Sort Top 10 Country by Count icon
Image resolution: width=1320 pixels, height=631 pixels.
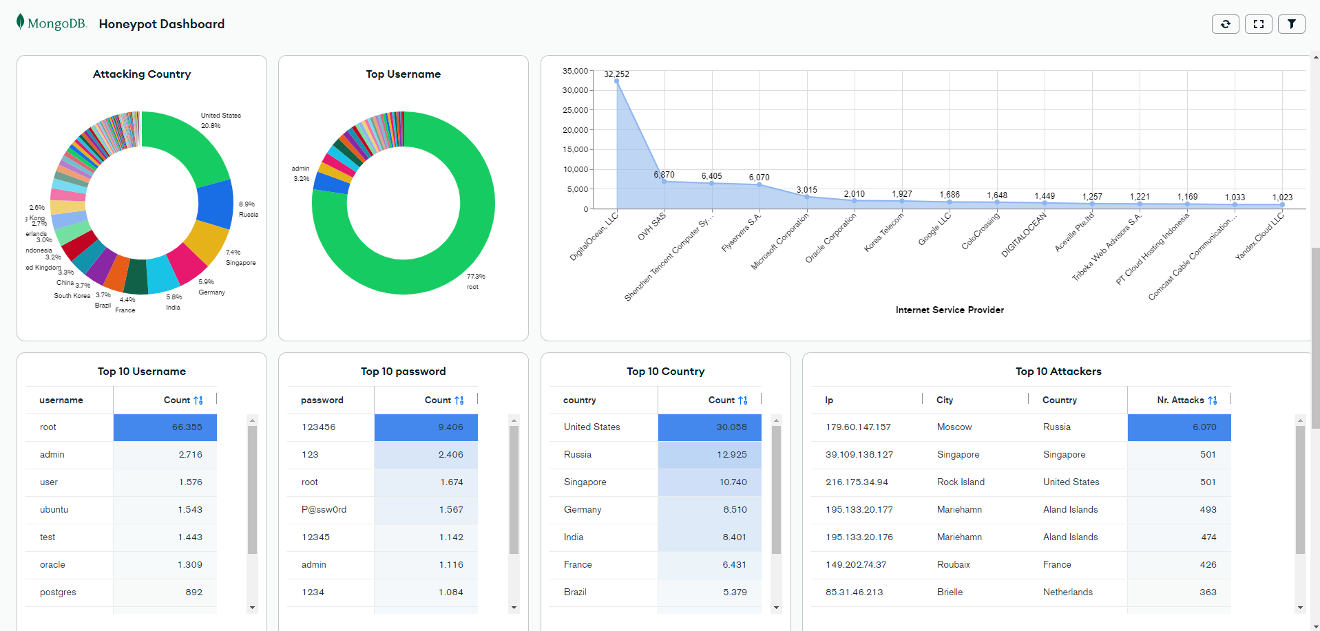[x=743, y=400]
